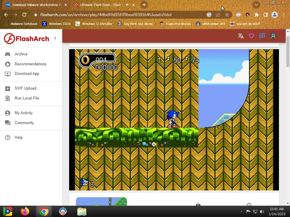Show hidden system tray icons arrow
The height and width of the screenshot is (217, 290).
(x=241, y=212)
